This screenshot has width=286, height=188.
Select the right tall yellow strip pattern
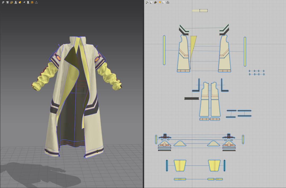point(245,52)
